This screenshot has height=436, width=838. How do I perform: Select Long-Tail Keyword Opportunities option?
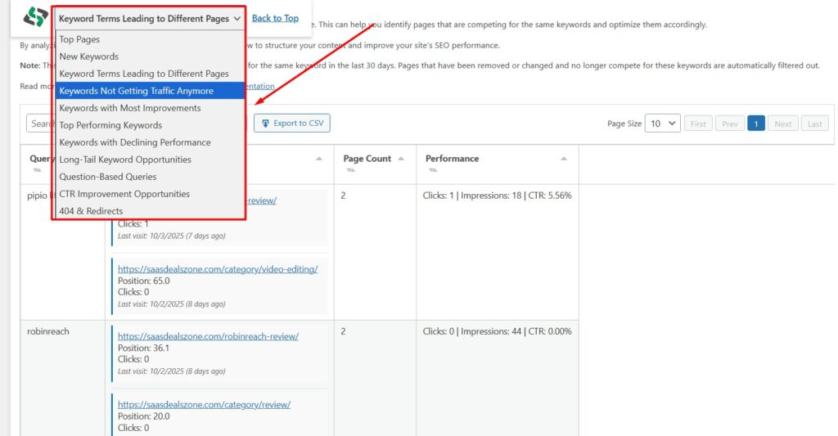125,160
